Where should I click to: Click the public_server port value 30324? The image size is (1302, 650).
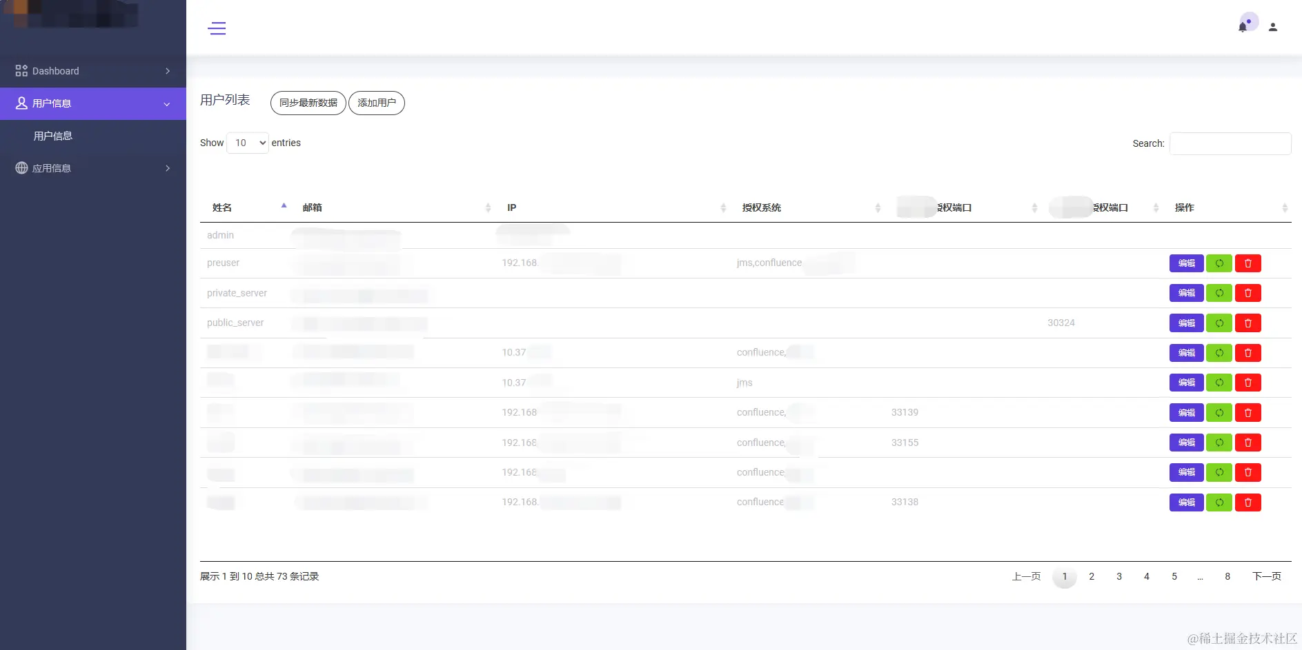pos(1061,323)
